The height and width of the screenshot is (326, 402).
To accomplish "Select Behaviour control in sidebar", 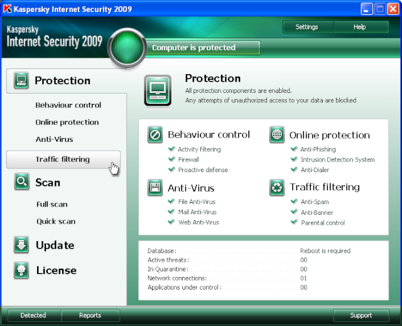I will (x=68, y=105).
